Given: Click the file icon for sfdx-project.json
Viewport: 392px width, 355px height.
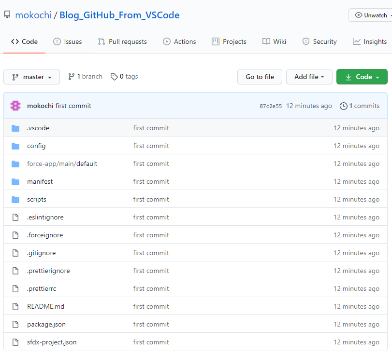Looking at the screenshot, I should pyautogui.click(x=15, y=342).
